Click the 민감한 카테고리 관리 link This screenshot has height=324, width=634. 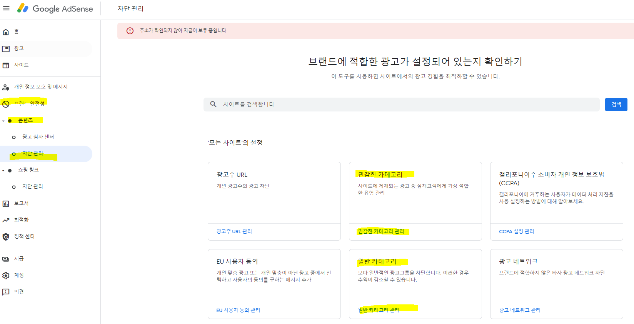[x=381, y=231]
